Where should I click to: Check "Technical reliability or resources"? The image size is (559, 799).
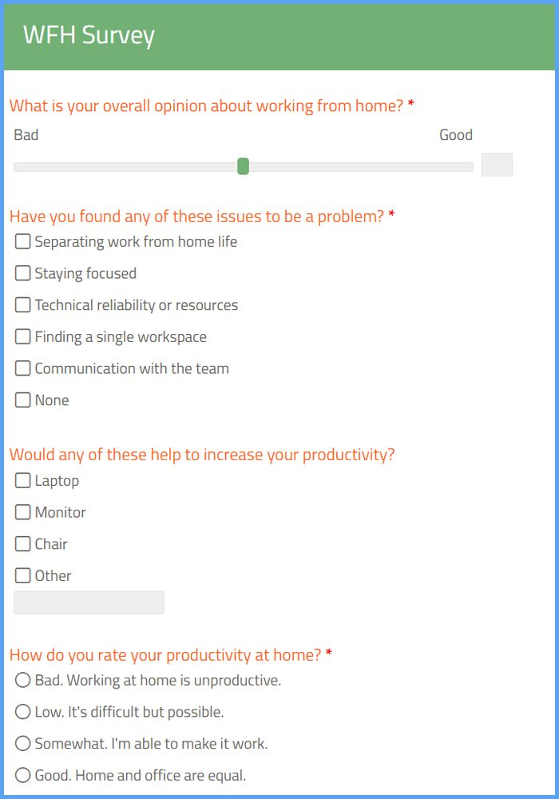(x=22, y=304)
